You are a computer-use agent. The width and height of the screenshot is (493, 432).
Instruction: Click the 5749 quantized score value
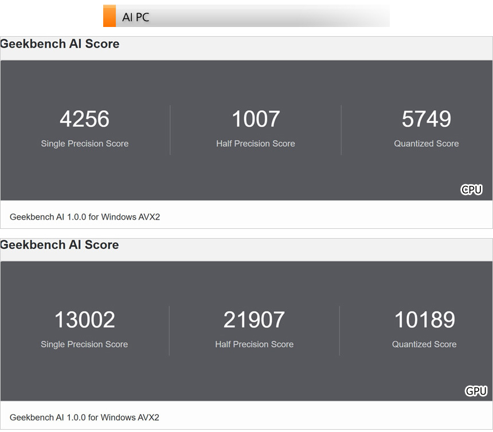click(x=426, y=119)
